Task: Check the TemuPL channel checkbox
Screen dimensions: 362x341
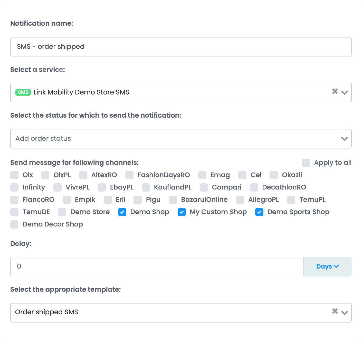Action: point(291,200)
